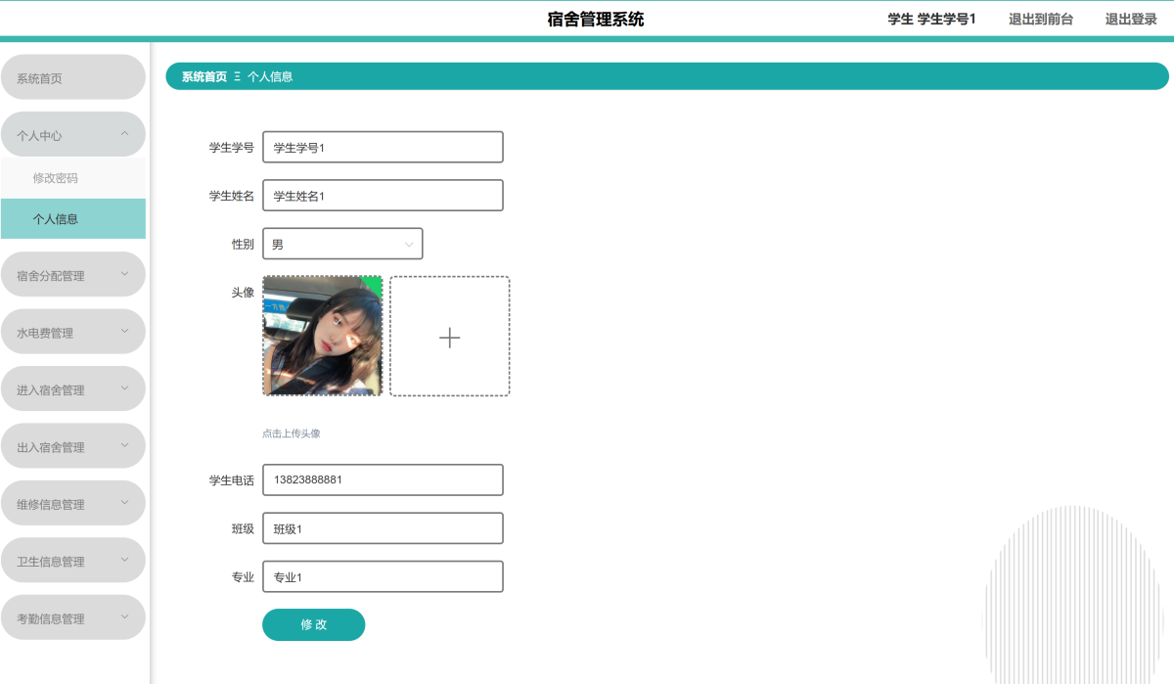Click the uploaded avatar photo thumbnail
Screen dimensions: 1174x684
(x=323, y=337)
